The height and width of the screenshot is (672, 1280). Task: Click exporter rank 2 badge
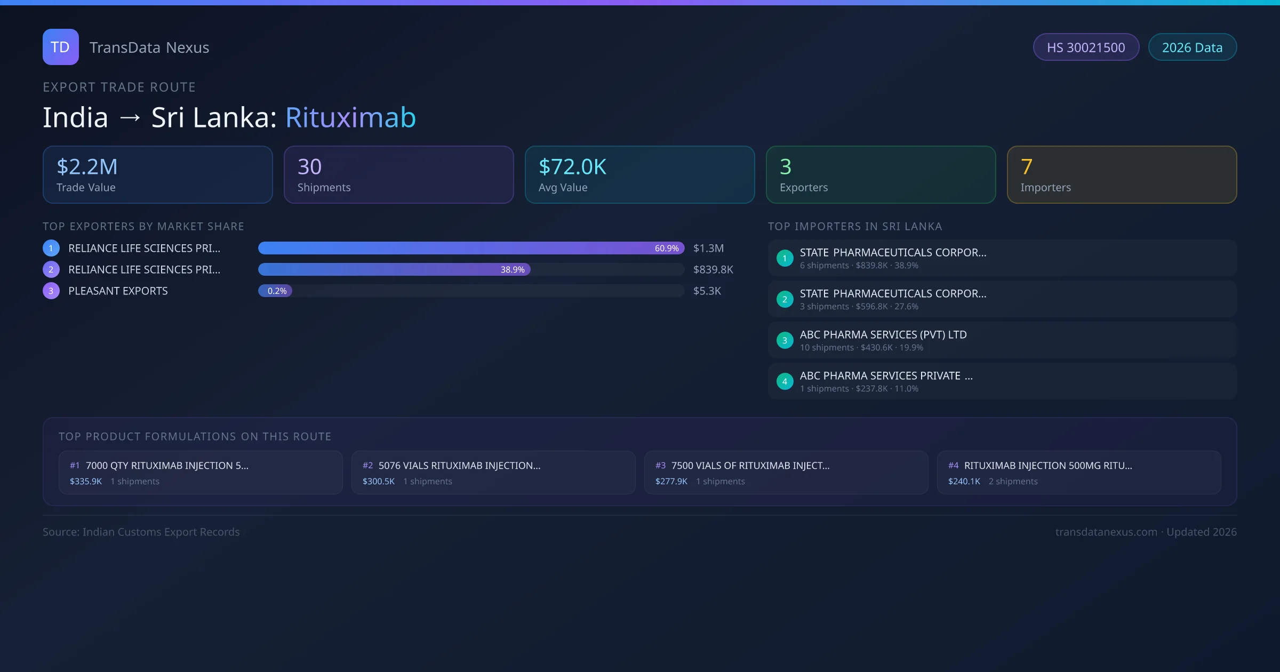pos(51,269)
